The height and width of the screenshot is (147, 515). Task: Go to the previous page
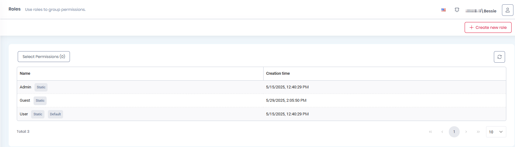[x=442, y=132]
